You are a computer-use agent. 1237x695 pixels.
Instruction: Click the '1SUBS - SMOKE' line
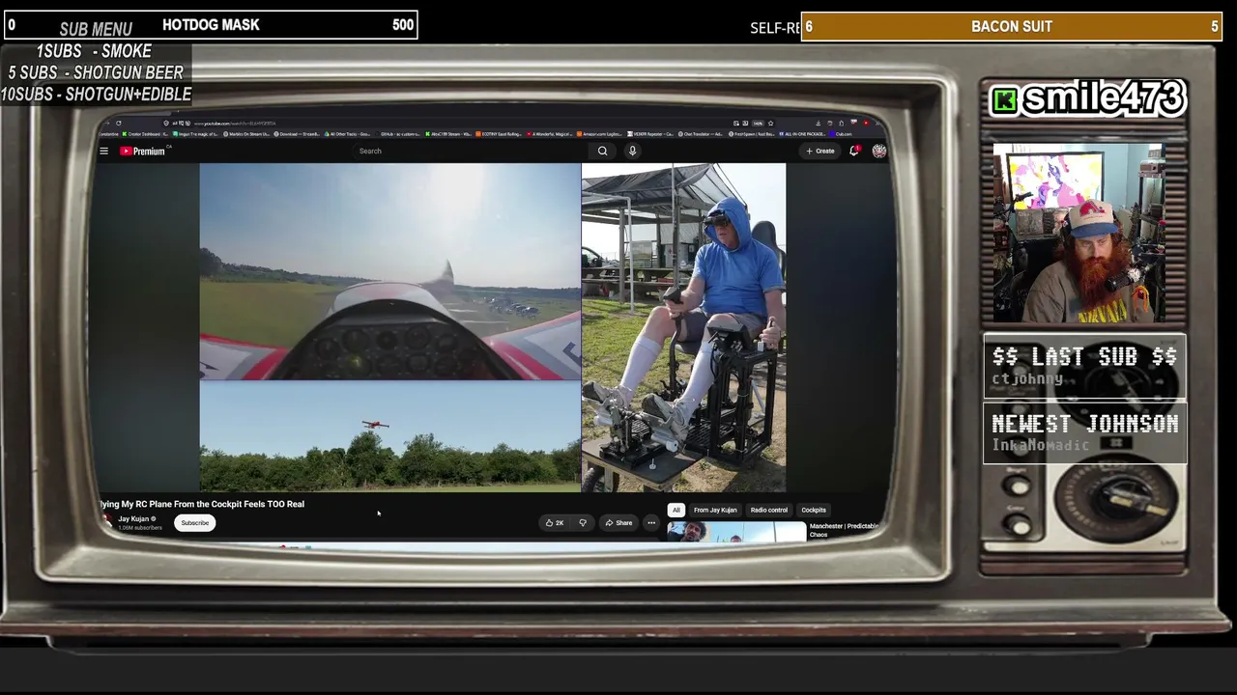click(x=94, y=51)
